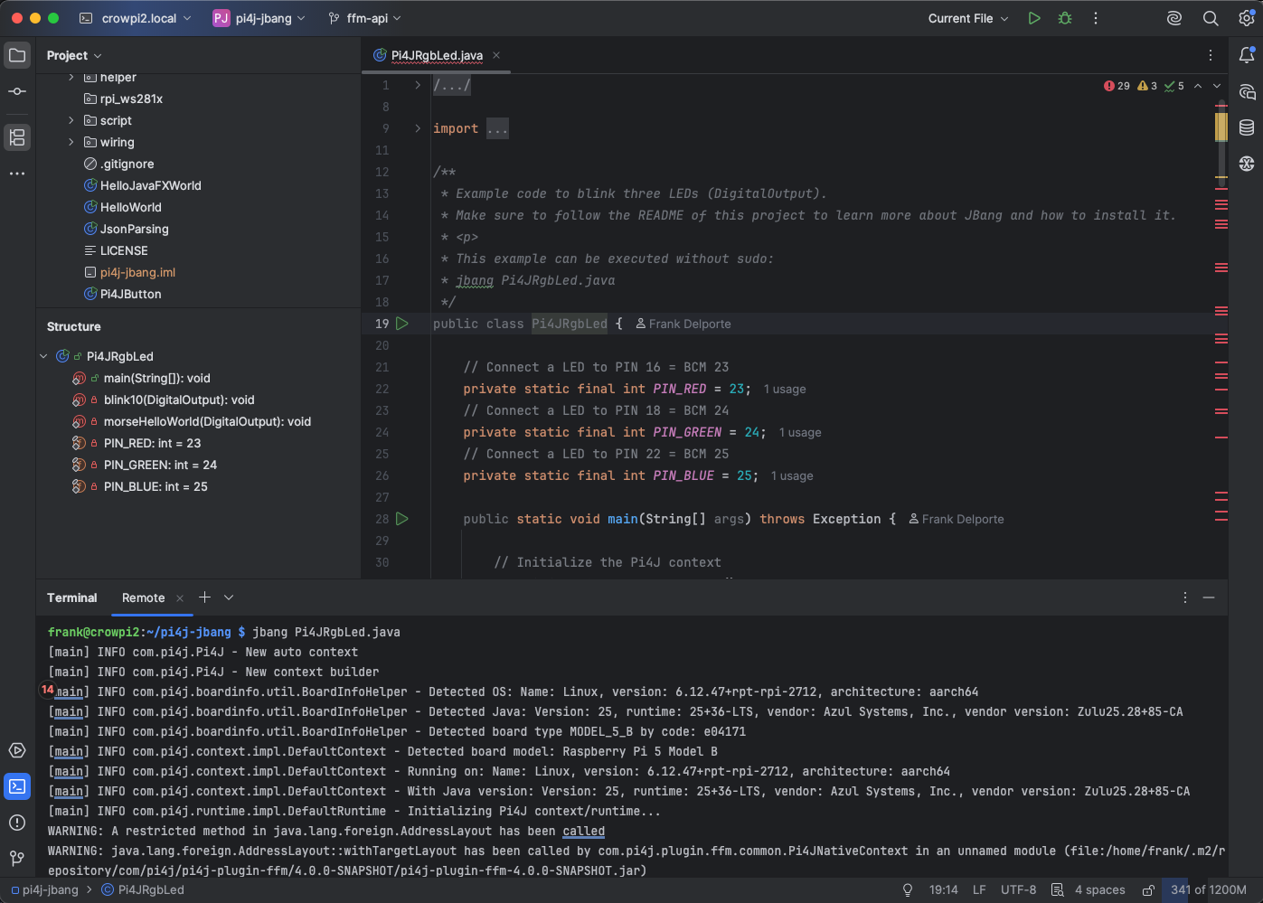Open the Structure tool window from the sidebar
This screenshot has height=903, width=1263.
[17, 137]
